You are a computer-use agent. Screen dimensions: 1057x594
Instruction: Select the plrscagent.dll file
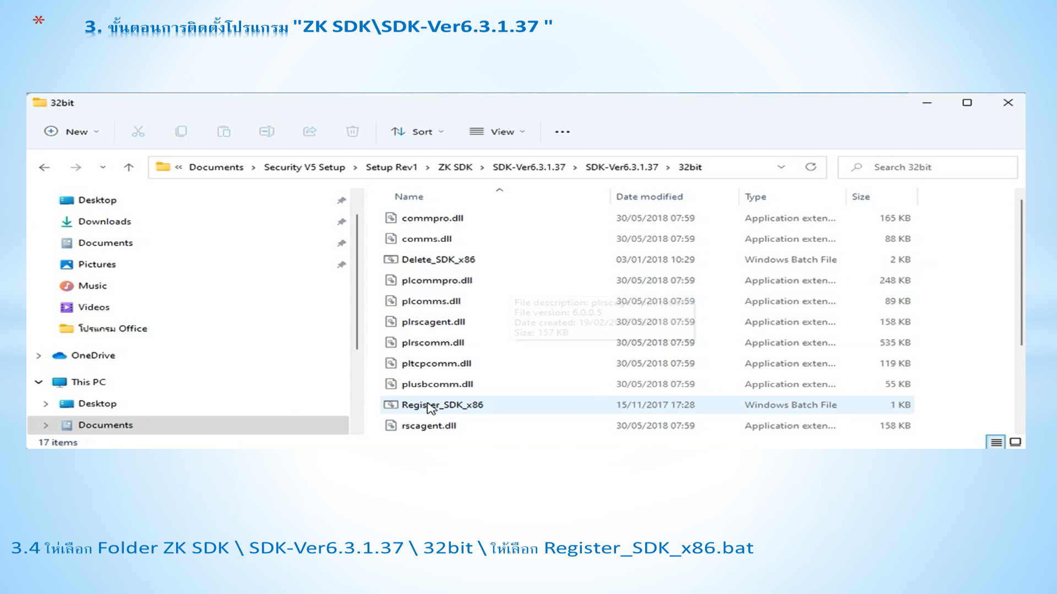[433, 322]
